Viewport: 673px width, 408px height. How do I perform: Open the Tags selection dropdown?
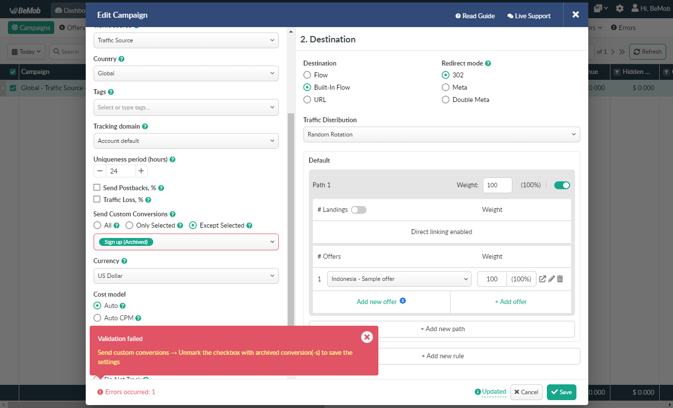pos(186,107)
